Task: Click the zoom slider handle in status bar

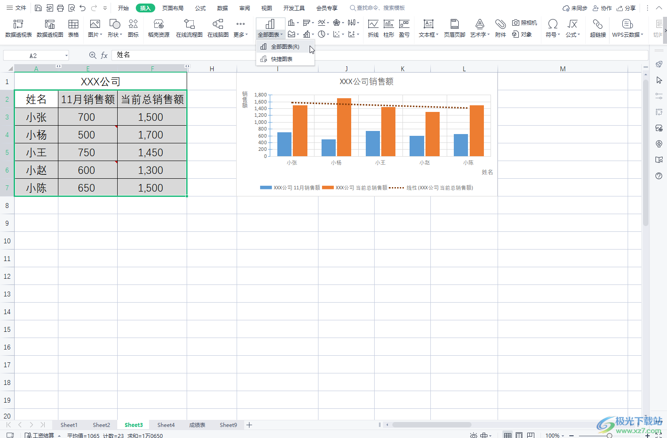Action: tap(609, 435)
